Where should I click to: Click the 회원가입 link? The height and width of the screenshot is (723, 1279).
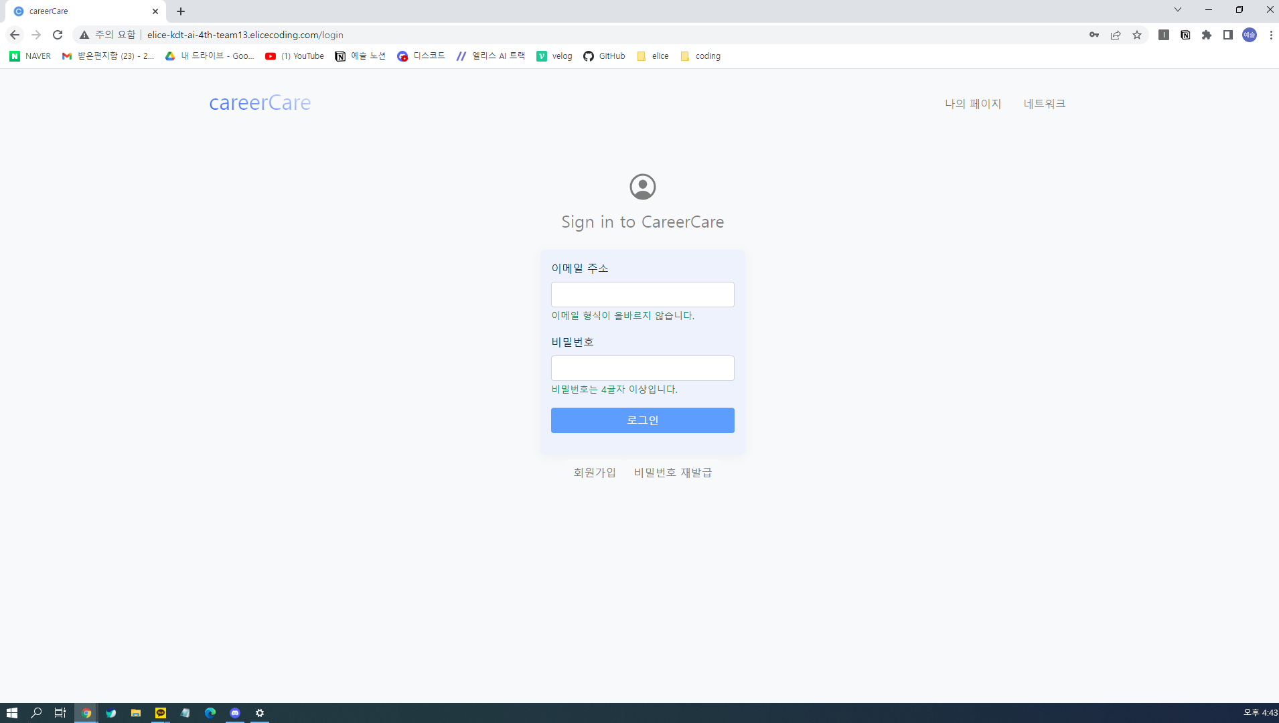pos(595,473)
